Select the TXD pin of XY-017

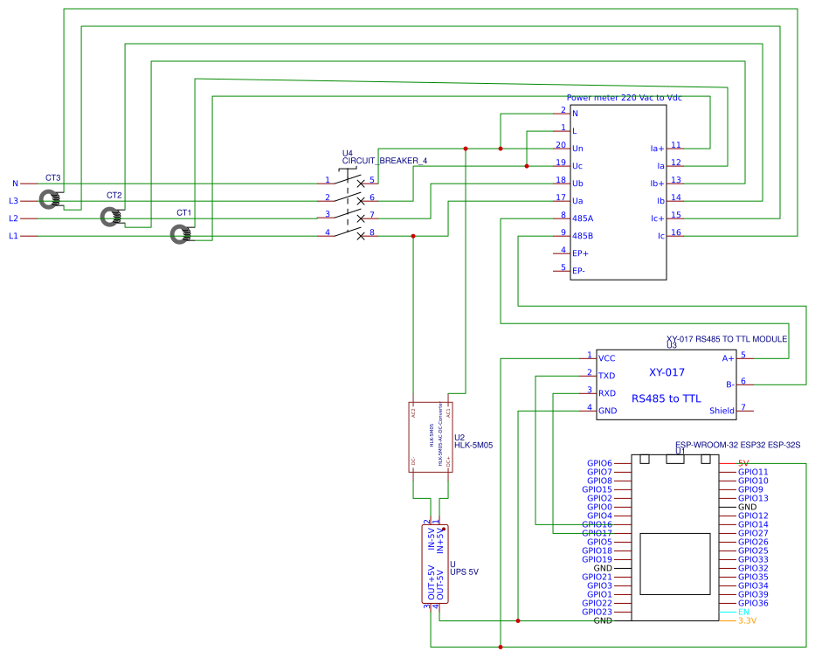606,376
